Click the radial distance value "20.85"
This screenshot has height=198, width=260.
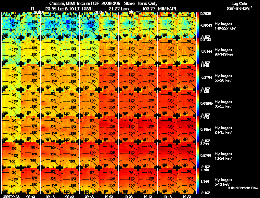click(x=51, y=9)
